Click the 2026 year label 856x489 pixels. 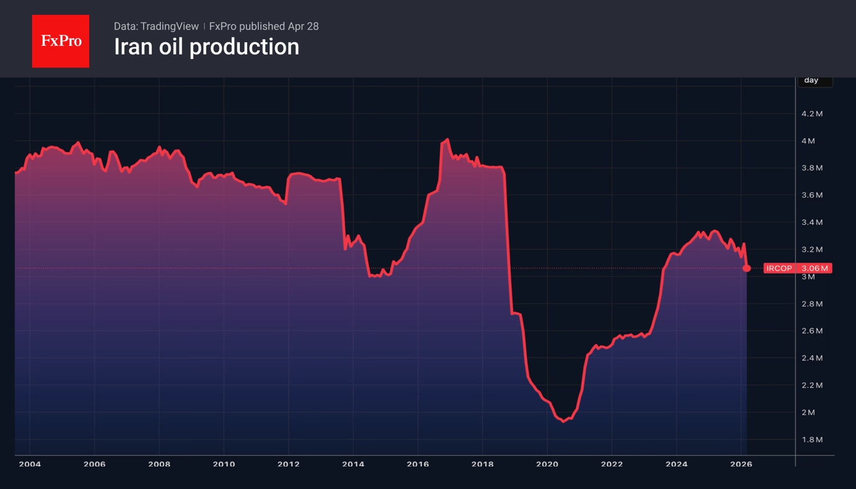pos(742,464)
